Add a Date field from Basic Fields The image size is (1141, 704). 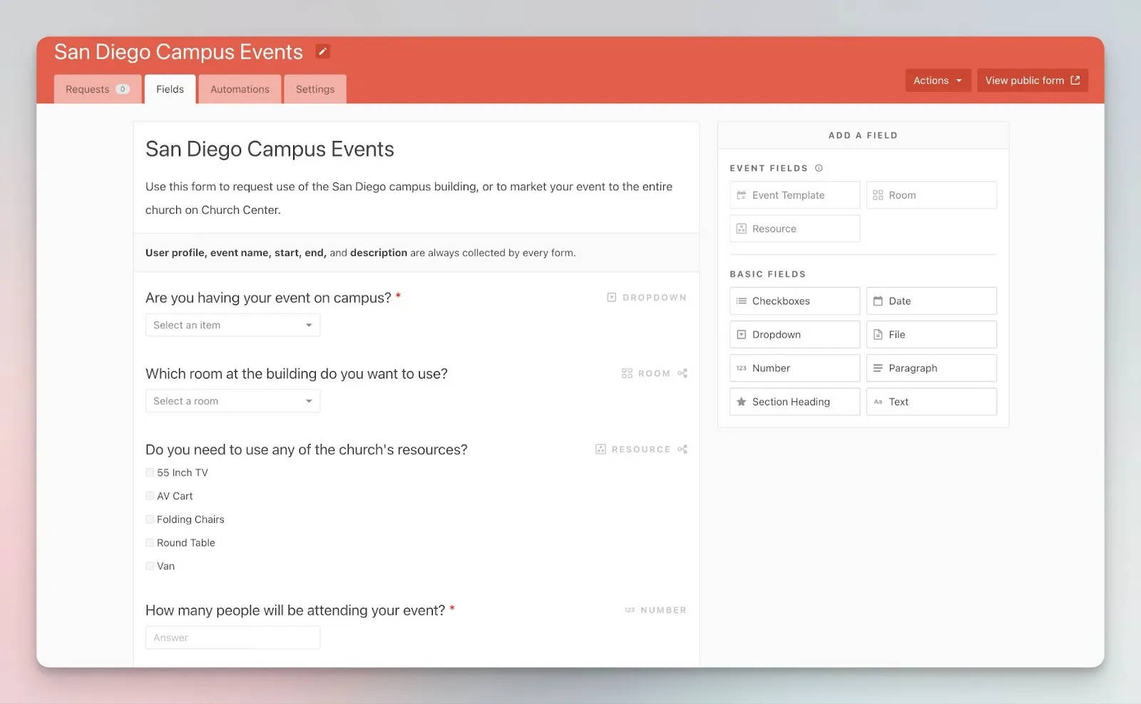coord(931,301)
